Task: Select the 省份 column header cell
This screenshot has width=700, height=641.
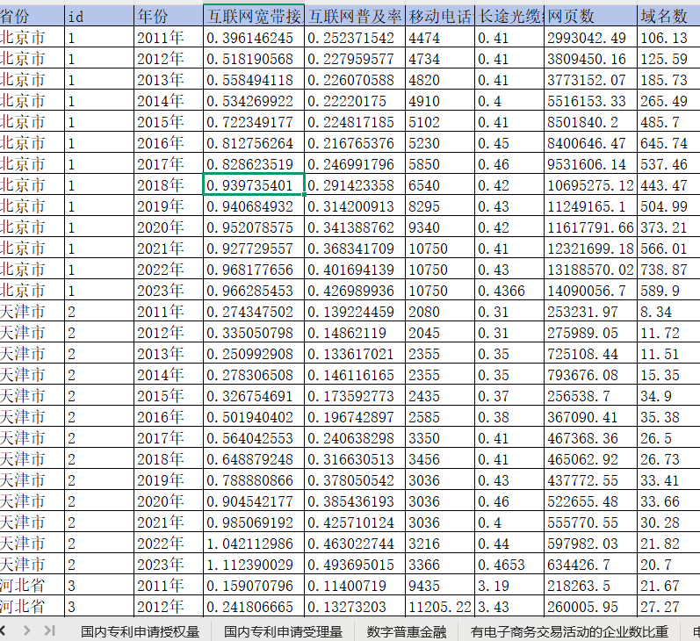Action: [32, 16]
